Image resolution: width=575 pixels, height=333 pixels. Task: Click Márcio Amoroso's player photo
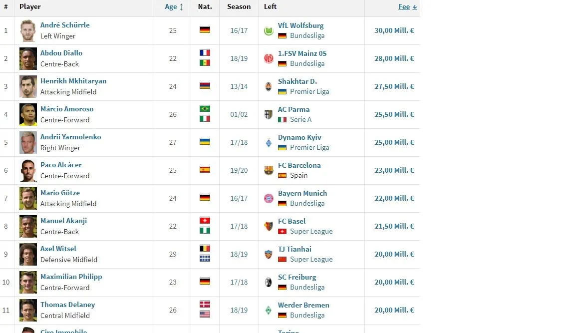coord(28,114)
